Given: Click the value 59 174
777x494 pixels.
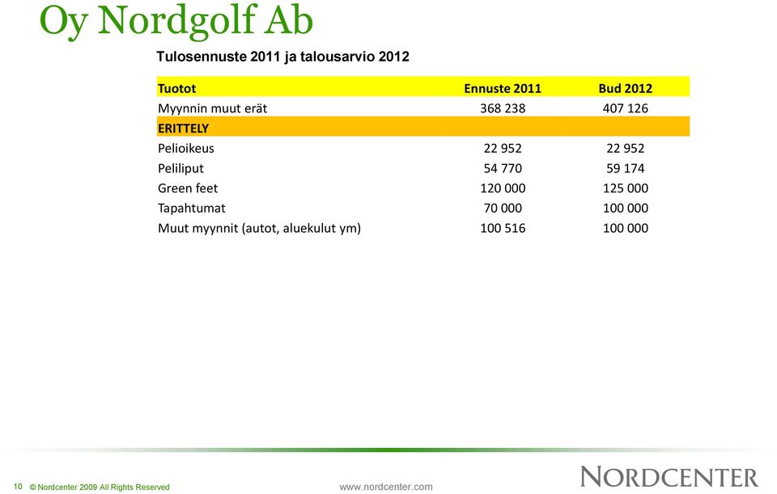Looking at the screenshot, I should point(626,168).
